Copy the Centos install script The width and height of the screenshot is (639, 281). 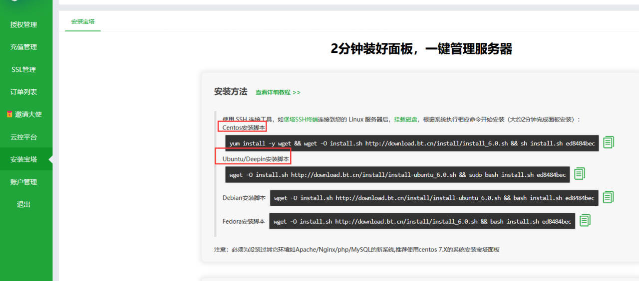point(608,142)
